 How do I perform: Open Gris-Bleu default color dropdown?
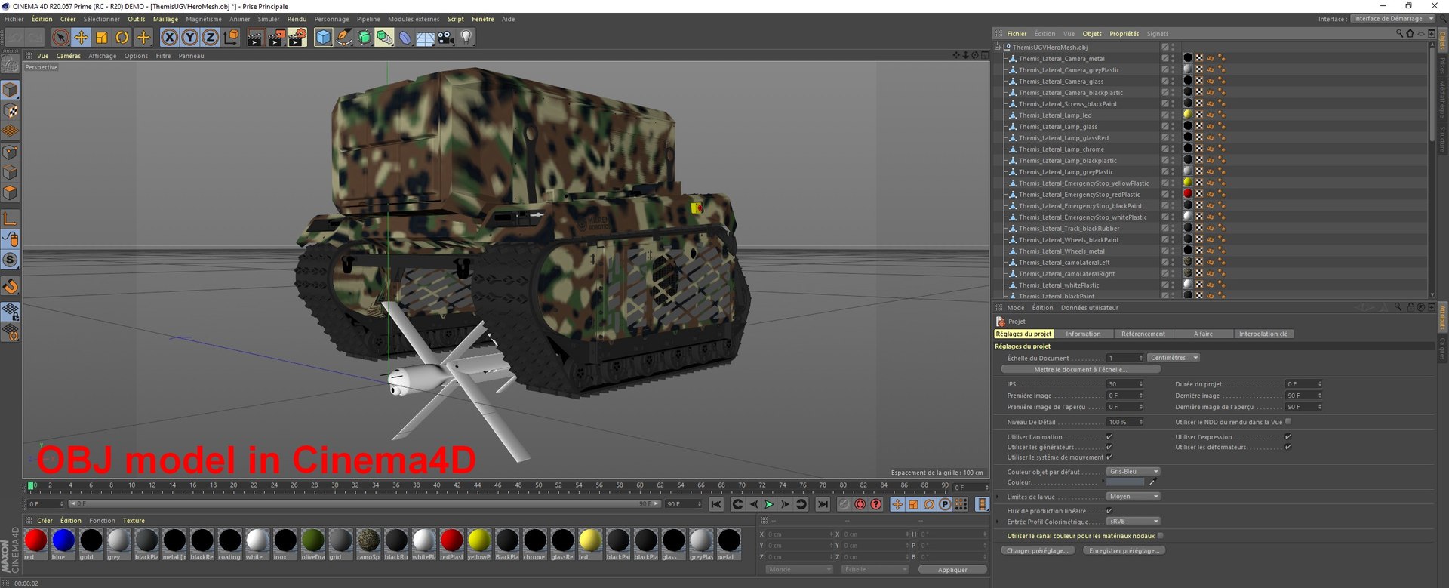click(1133, 472)
